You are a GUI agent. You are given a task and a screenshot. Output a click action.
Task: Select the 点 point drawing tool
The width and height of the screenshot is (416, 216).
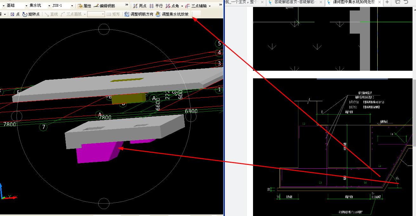click(x=15, y=14)
